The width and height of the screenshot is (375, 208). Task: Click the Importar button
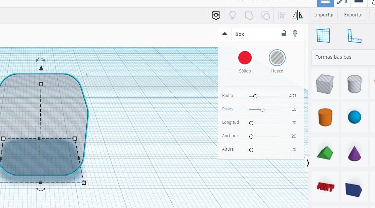point(324,15)
